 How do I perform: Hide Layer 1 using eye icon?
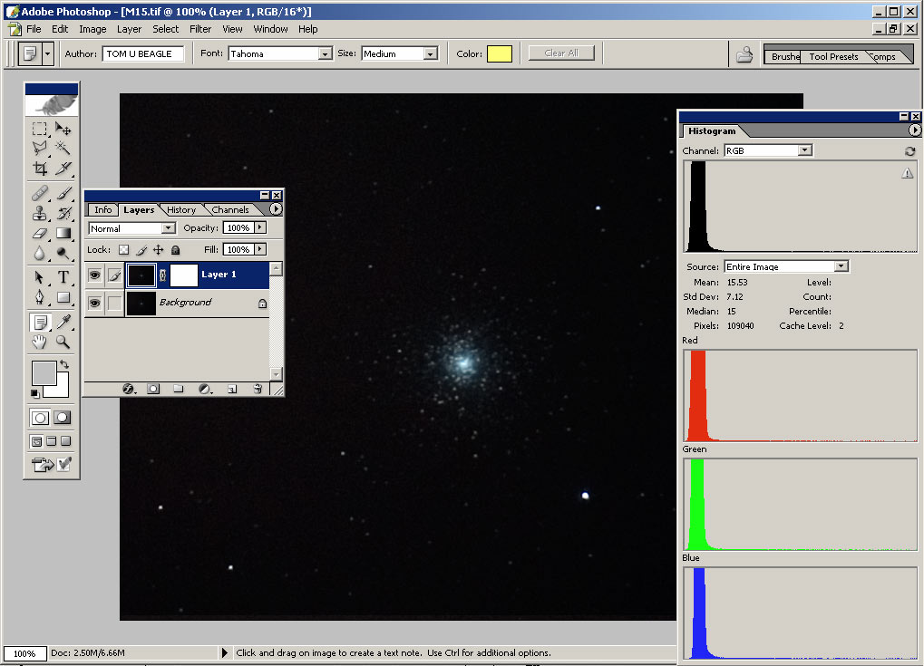tap(94, 275)
